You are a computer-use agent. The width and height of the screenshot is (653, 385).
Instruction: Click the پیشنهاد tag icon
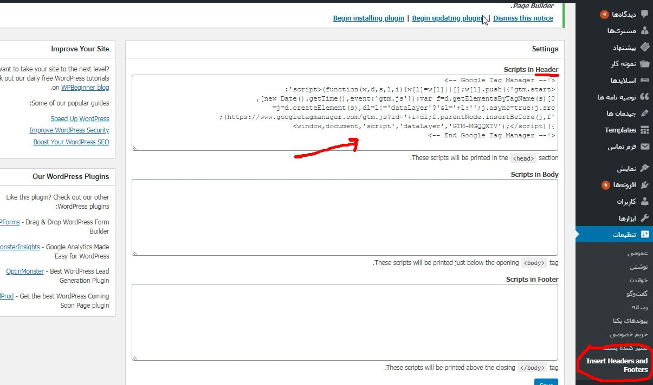[x=644, y=48]
